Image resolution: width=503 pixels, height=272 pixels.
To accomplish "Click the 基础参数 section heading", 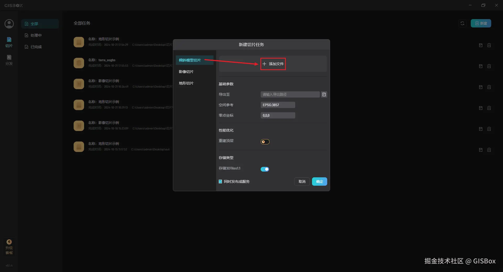I will (226, 84).
